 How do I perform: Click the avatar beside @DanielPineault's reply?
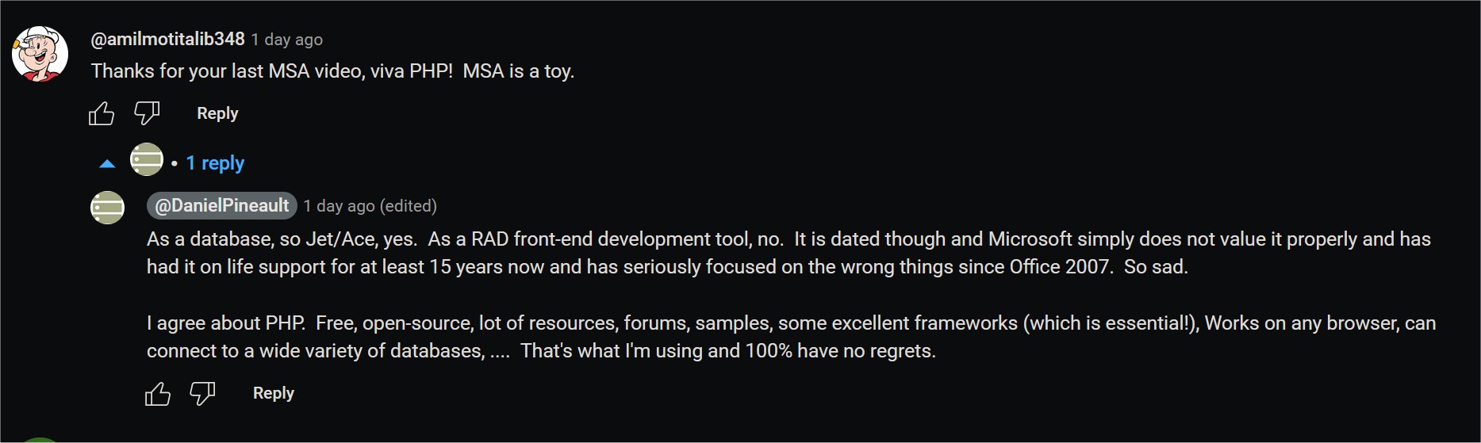(108, 208)
